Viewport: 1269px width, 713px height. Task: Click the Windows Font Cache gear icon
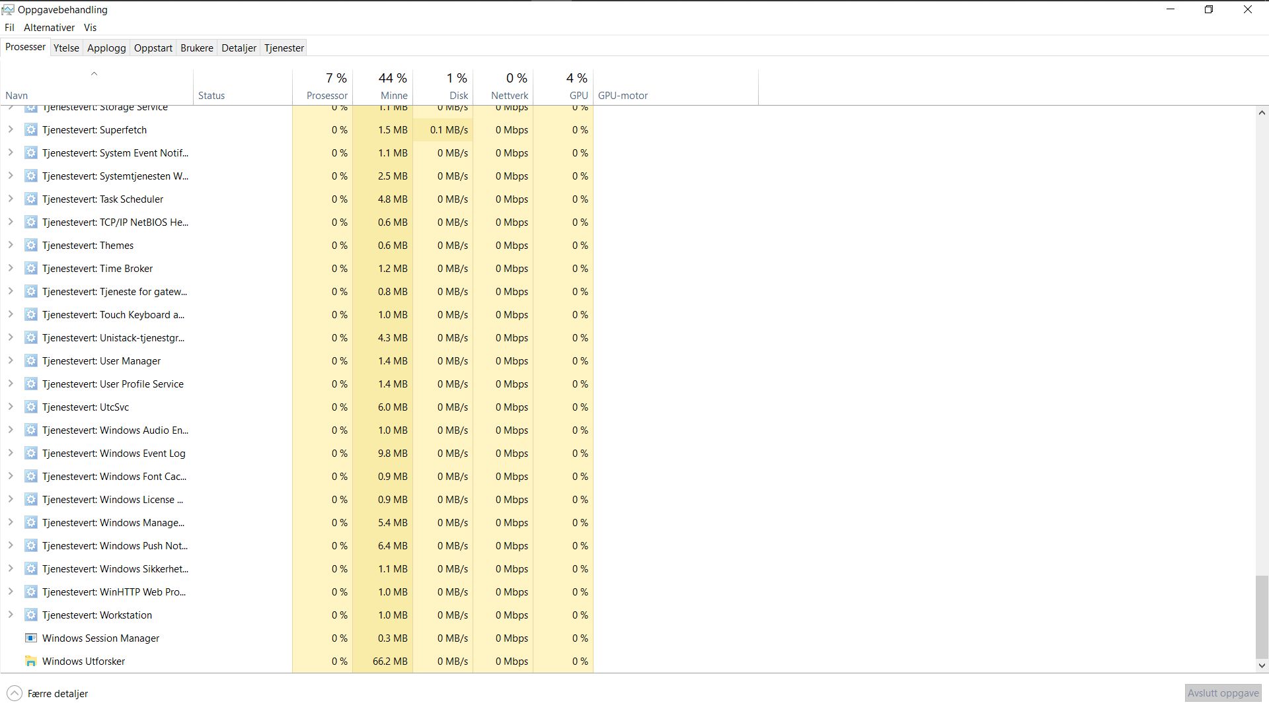coord(30,477)
